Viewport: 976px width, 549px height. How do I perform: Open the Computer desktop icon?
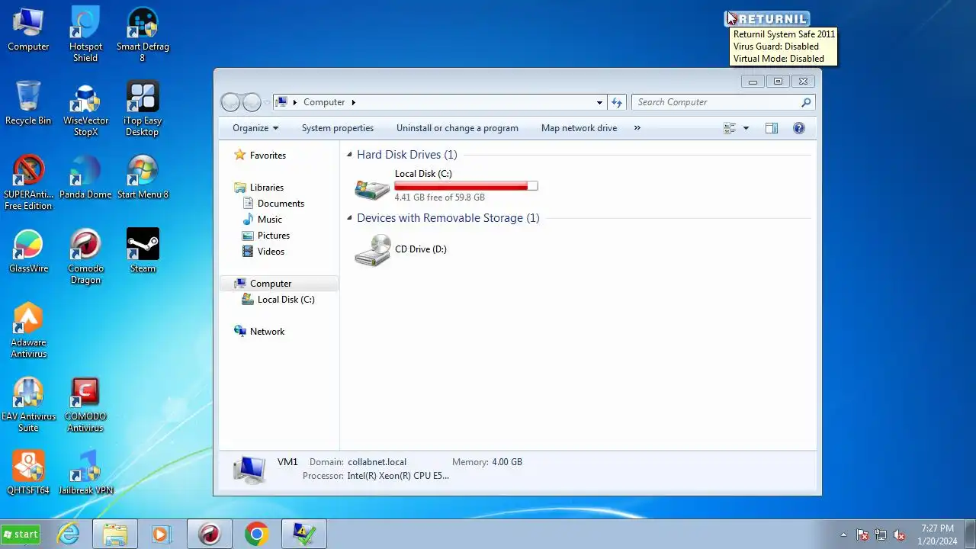[x=28, y=30]
